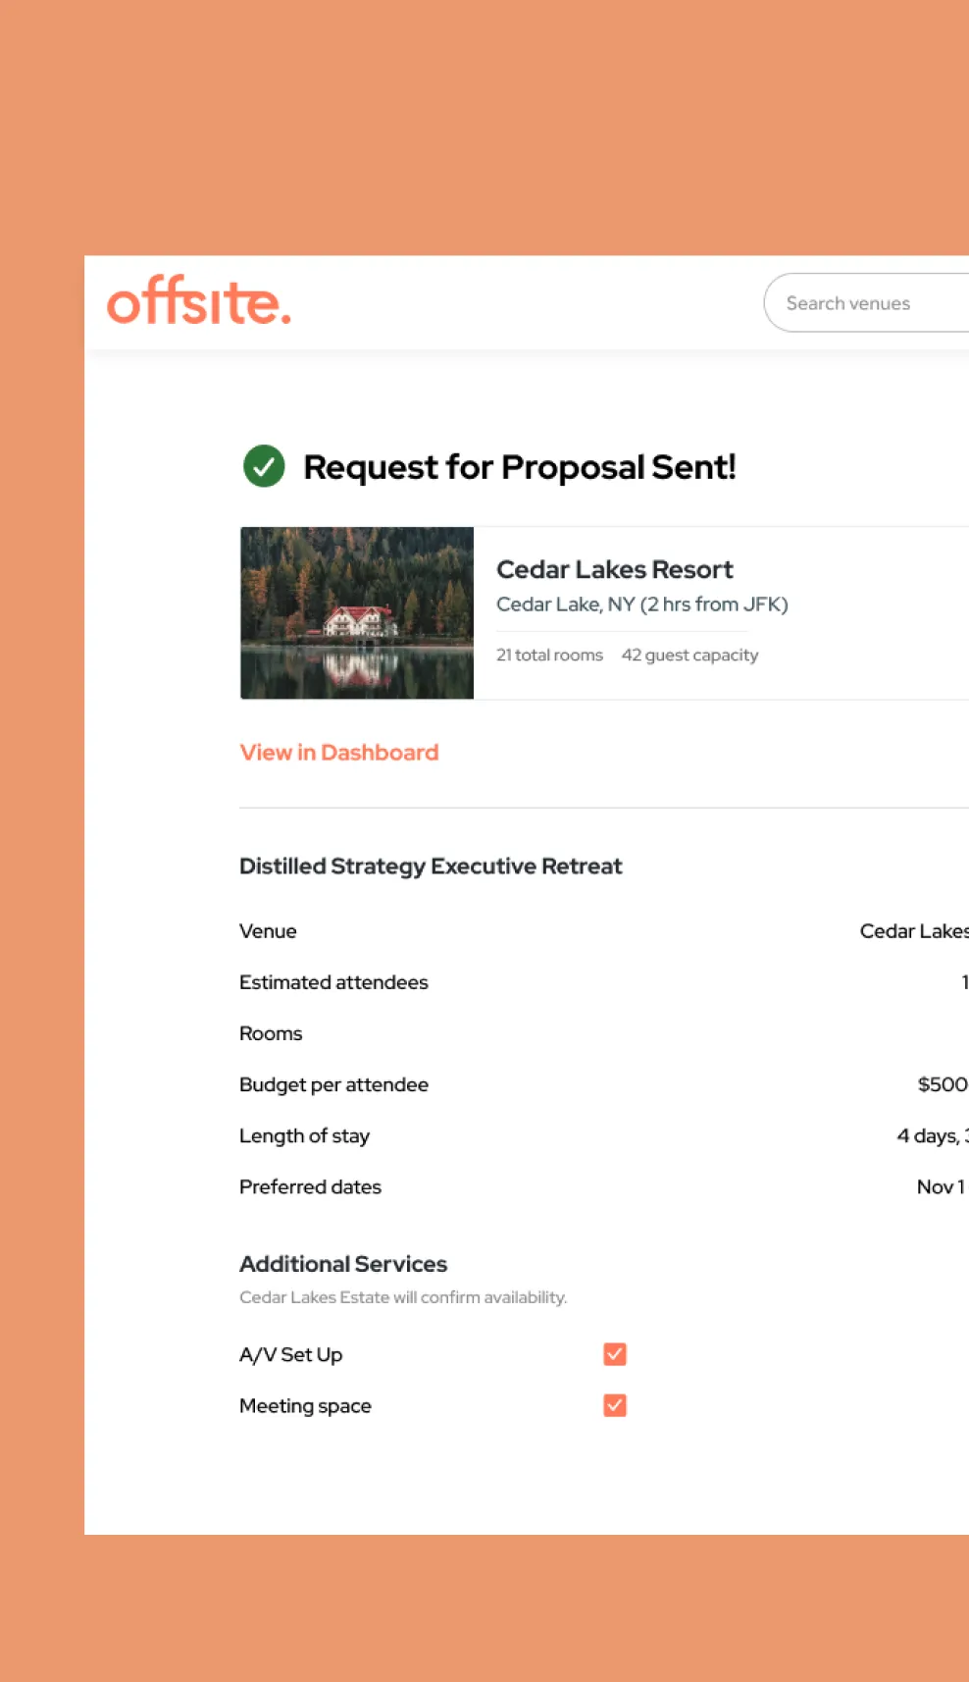This screenshot has height=1682, width=969.
Task: Click the Preferred dates row
Action: [604, 1186]
